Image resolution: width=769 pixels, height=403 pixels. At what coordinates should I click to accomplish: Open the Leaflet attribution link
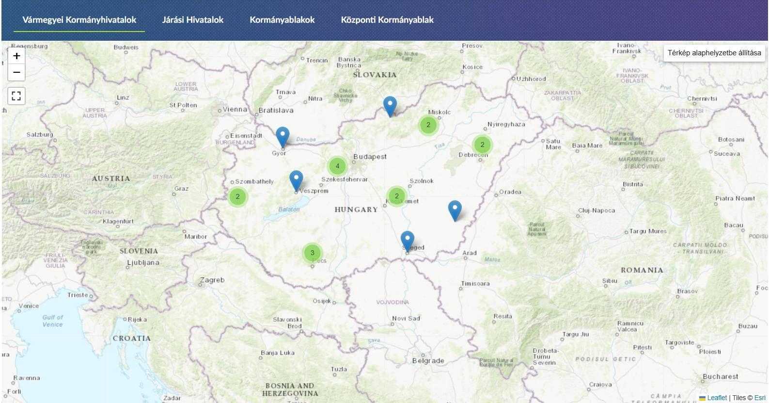(717, 398)
